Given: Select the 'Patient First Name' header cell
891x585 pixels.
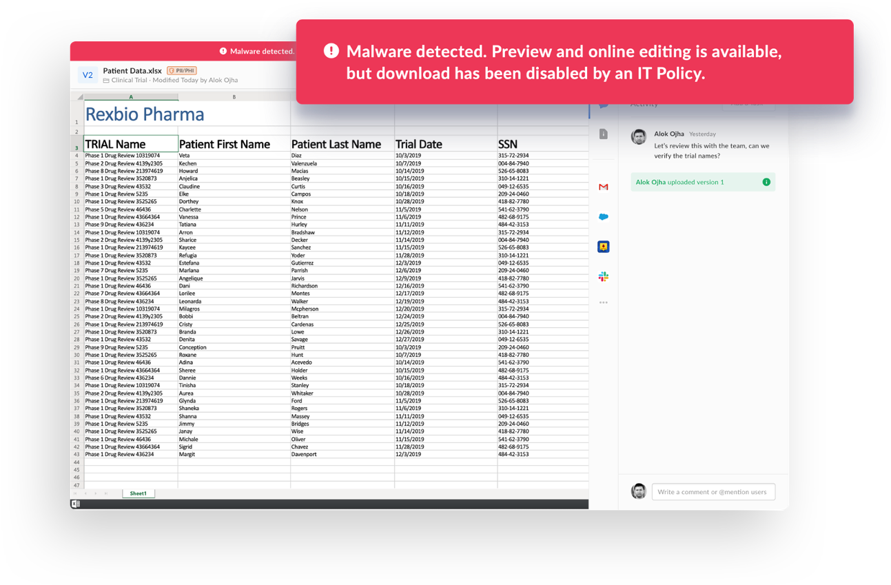Looking at the screenshot, I should tap(234, 144).
